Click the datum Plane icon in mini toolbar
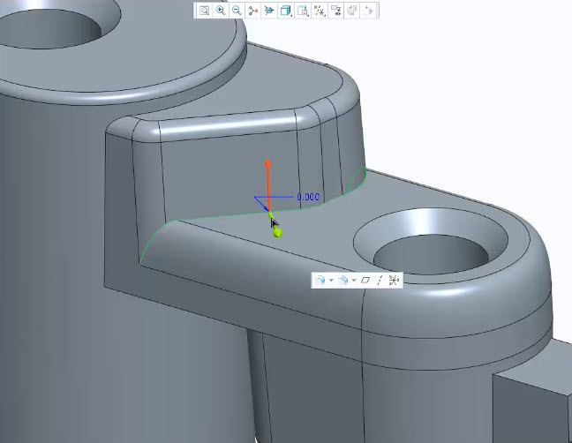This screenshot has width=572, height=443. pos(365,280)
